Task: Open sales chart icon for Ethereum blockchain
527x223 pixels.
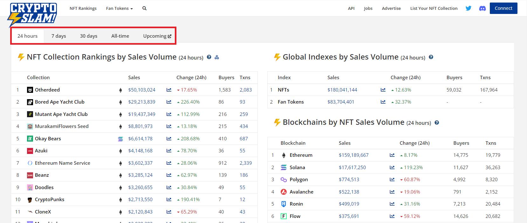Action: click(x=392, y=155)
